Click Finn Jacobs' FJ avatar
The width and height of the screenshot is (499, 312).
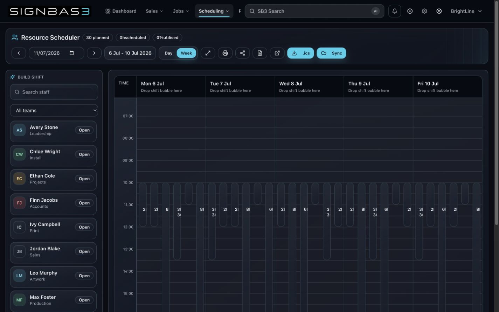(x=19, y=203)
